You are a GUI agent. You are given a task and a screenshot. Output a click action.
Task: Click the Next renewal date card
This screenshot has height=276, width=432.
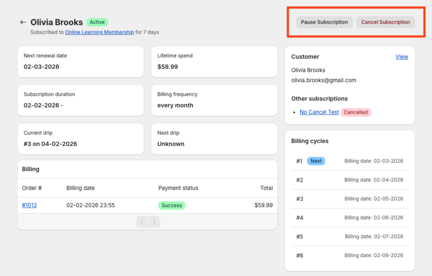pos(81,62)
